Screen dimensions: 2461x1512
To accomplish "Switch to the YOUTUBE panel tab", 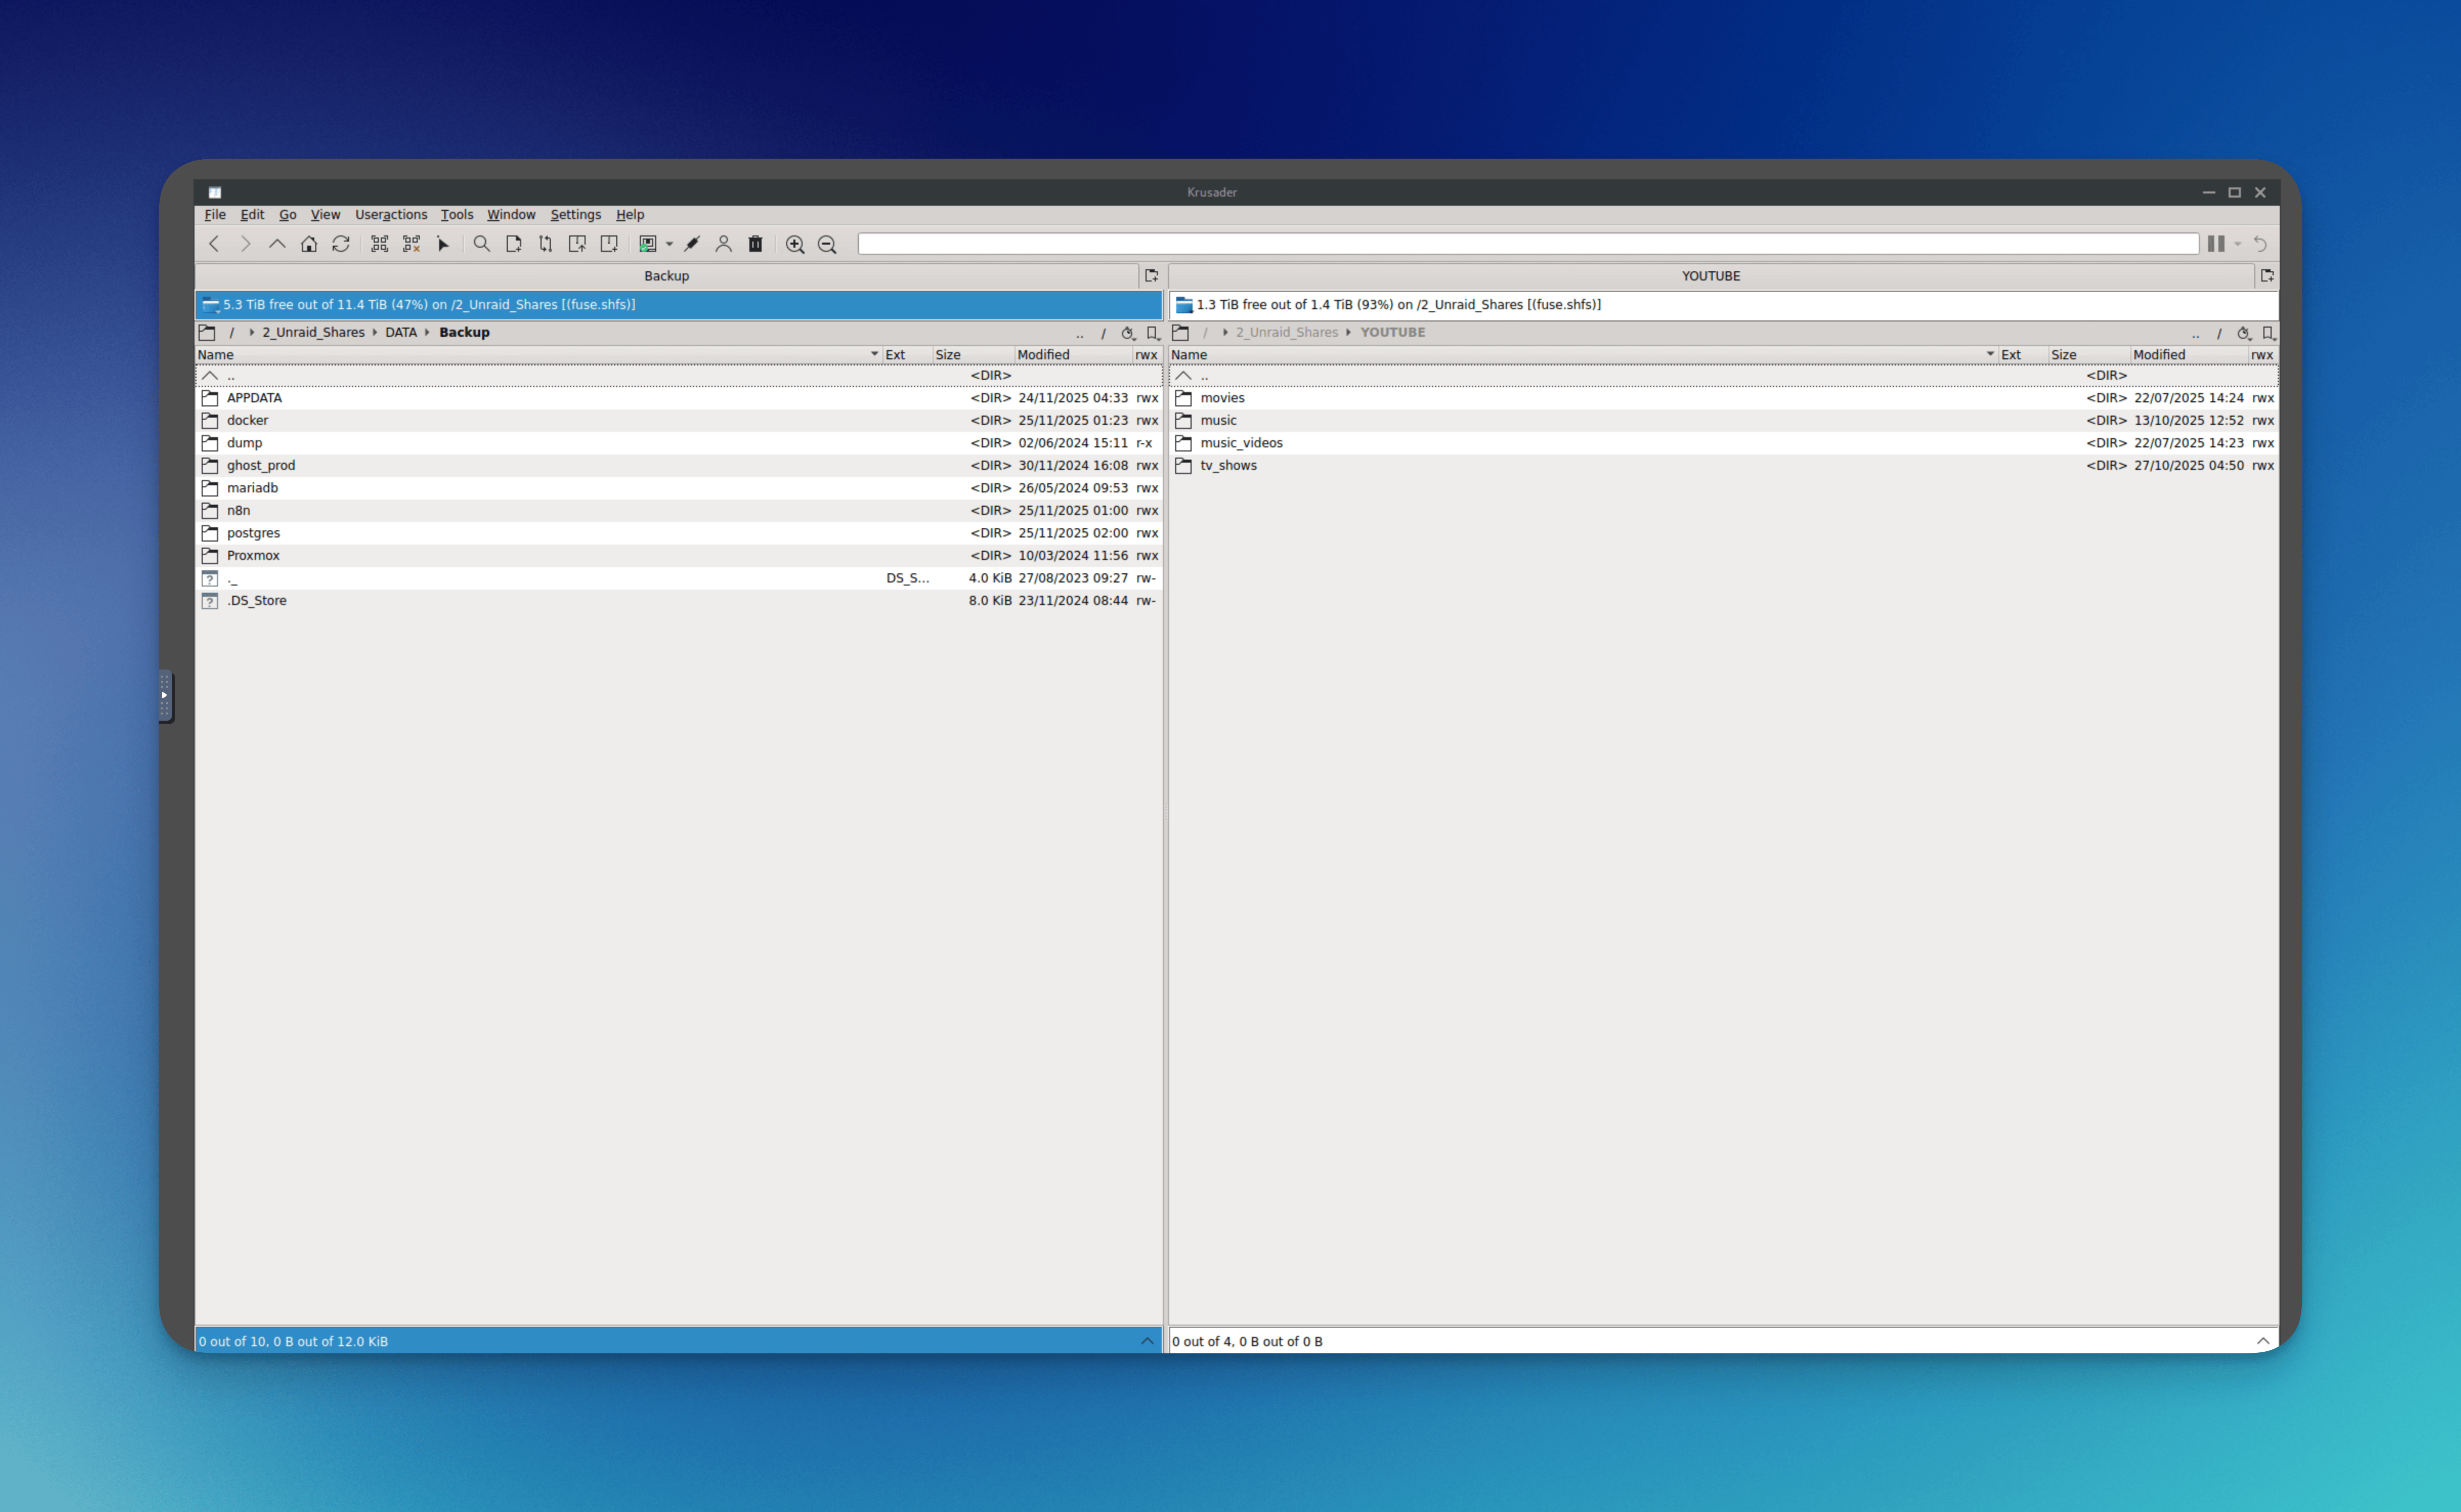I will pyautogui.click(x=1710, y=276).
